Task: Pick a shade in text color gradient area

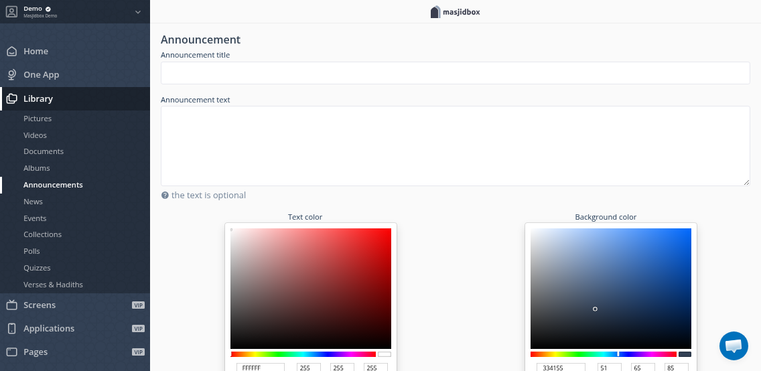Action: (x=310, y=288)
